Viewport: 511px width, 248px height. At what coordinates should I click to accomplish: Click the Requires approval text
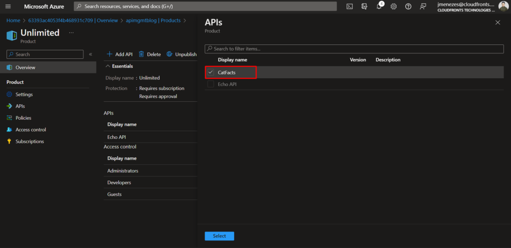(158, 96)
